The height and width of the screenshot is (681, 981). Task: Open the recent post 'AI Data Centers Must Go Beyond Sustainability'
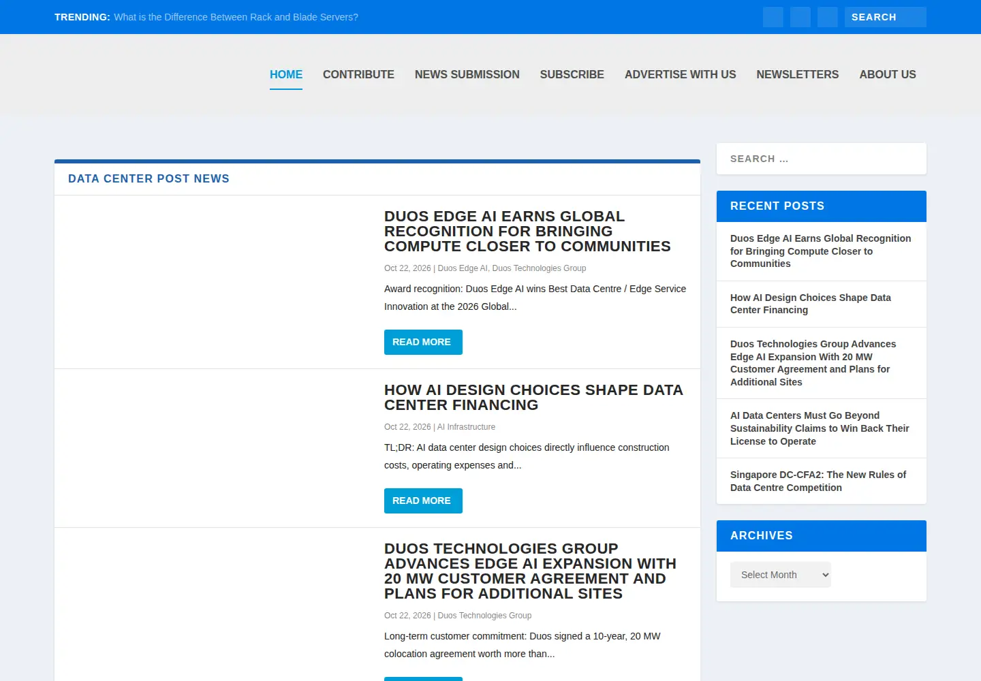pos(820,428)
